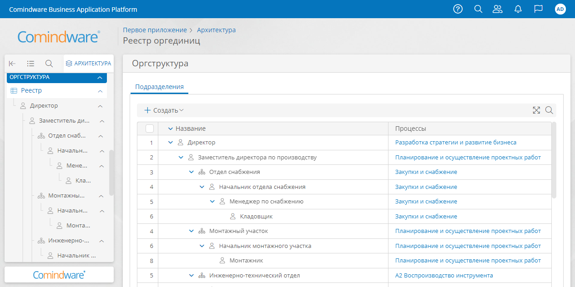Viewport: 575px width, 287px height.
Task: Click the global search magnifier in header
Action: tap(478, 9)
